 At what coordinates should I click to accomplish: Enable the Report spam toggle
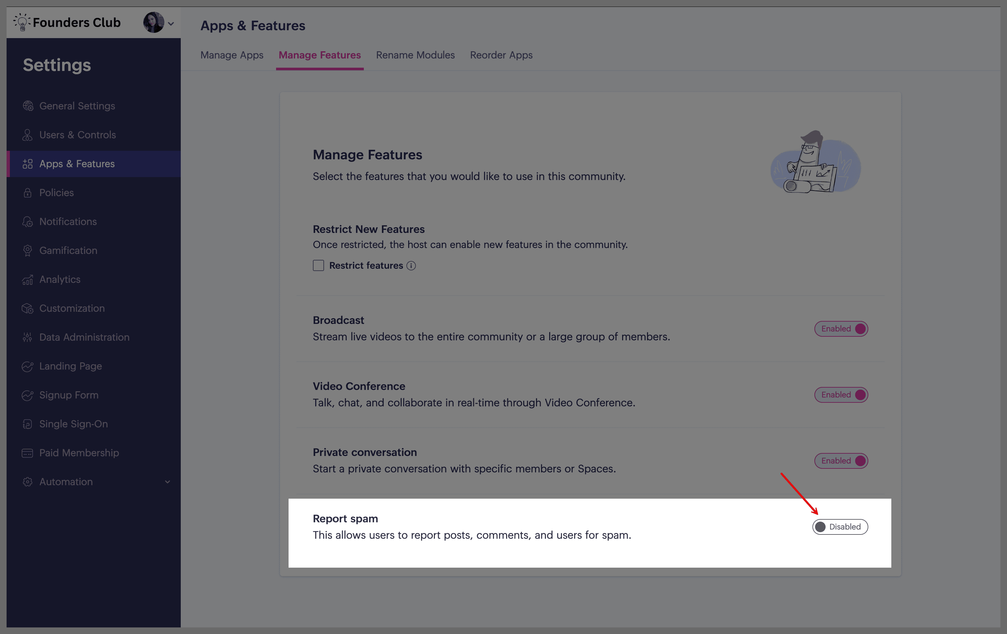840,527
